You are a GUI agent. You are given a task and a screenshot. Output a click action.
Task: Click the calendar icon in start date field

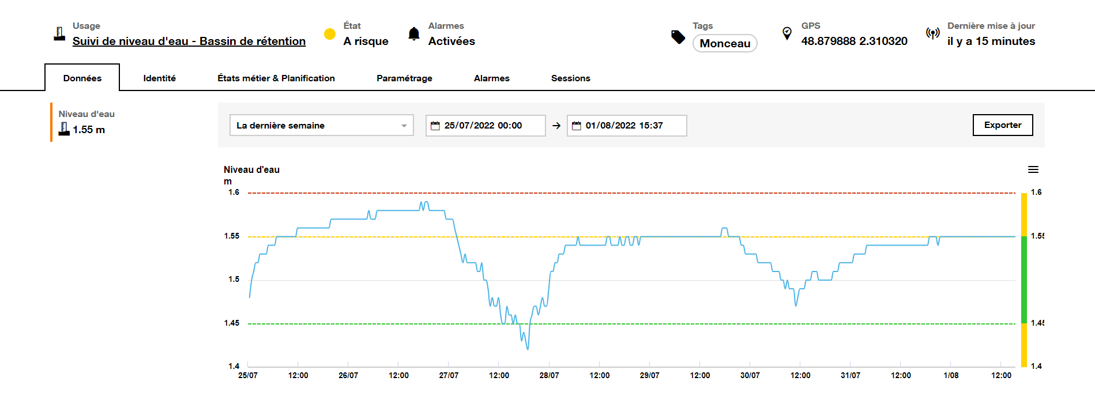(x=435, y=126)
